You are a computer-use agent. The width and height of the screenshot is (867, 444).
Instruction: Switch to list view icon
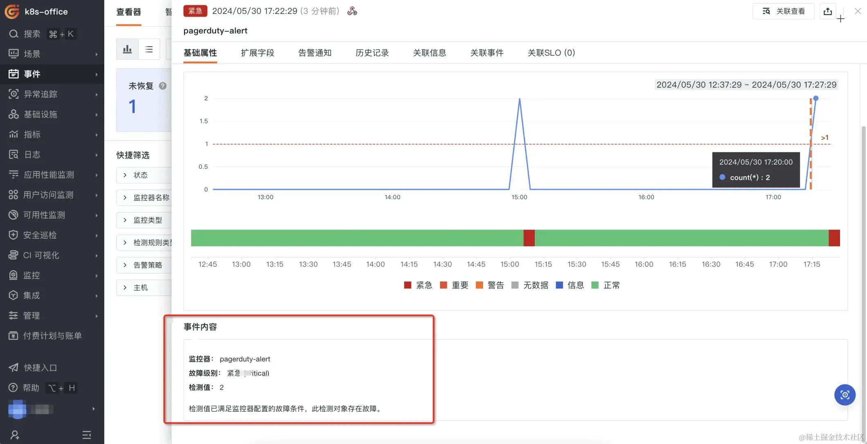pyautogui.click(x=149, y=49)
